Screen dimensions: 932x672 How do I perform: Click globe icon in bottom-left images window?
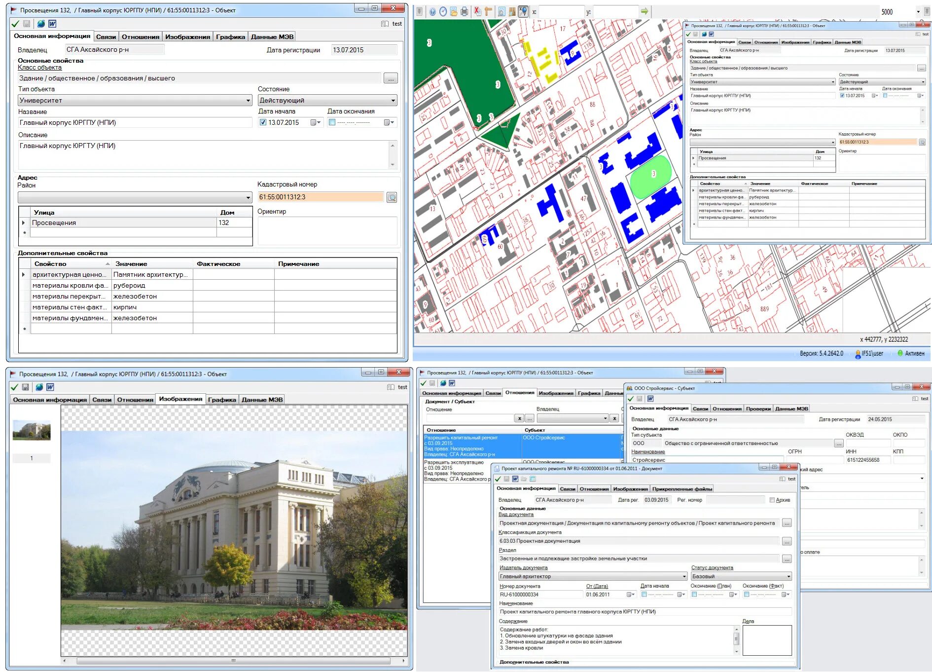pyautogui.click(x=39, y=387)
